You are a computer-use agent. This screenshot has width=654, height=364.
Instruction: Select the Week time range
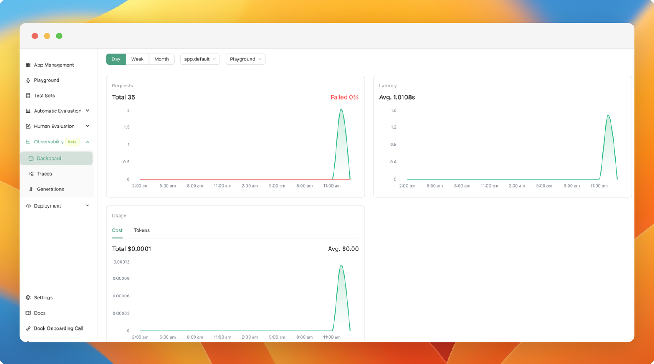click(137, 59)
